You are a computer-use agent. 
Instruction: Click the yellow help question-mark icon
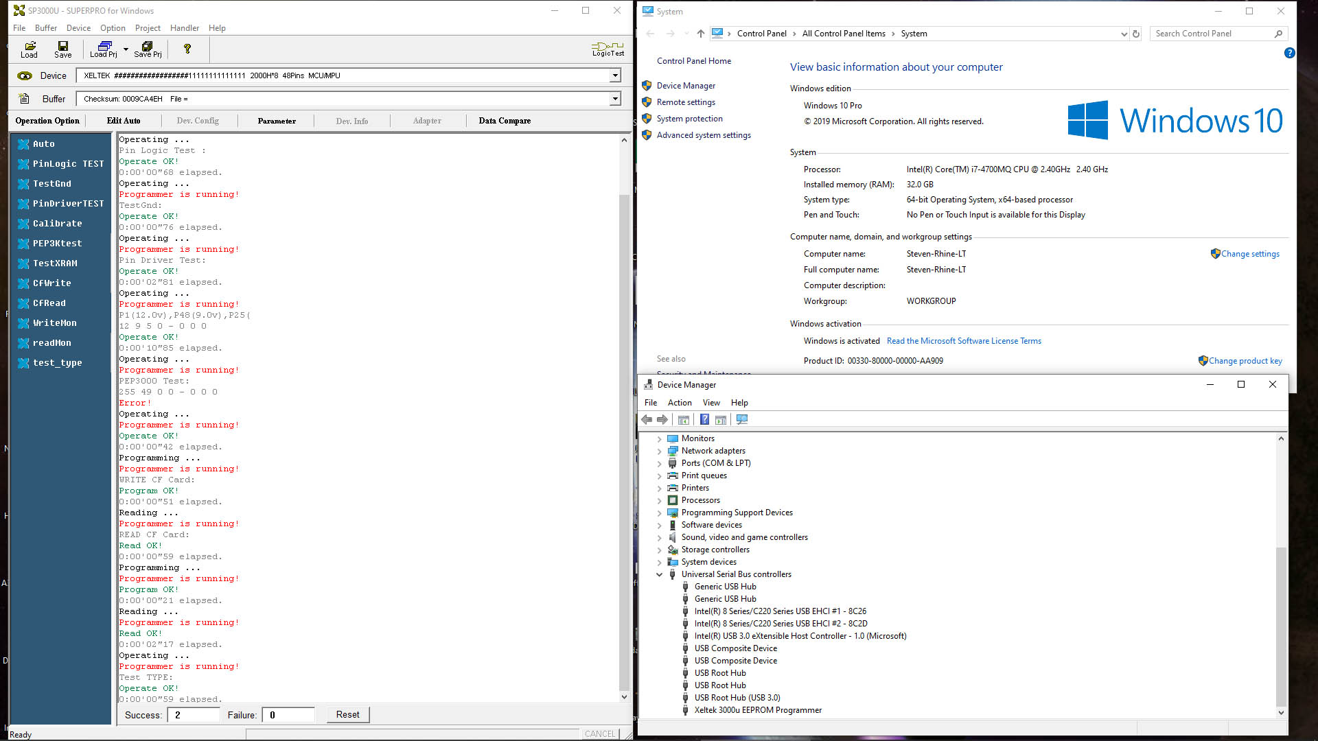(x=187, y=49)
